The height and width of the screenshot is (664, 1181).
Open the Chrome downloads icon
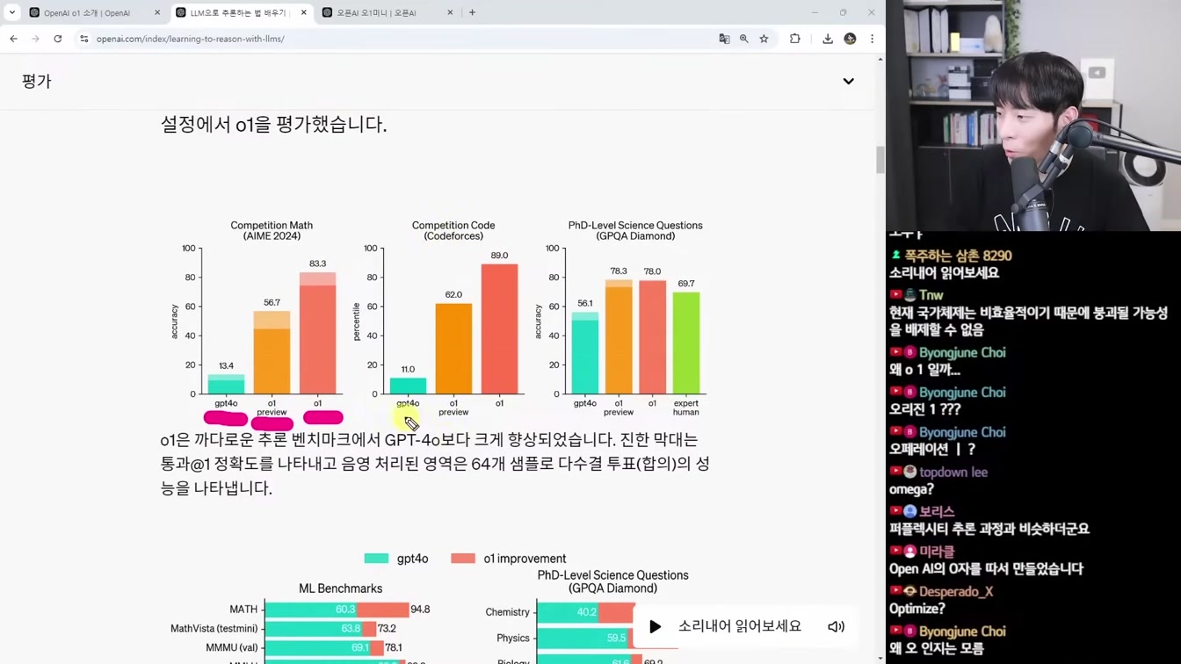click(x=828, y=39)
